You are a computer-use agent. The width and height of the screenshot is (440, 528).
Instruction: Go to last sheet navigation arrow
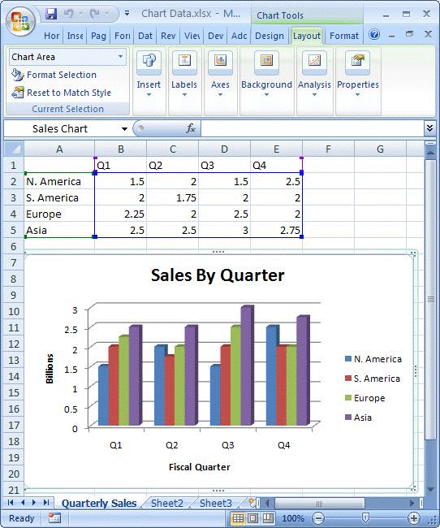[x=46, y=503]
